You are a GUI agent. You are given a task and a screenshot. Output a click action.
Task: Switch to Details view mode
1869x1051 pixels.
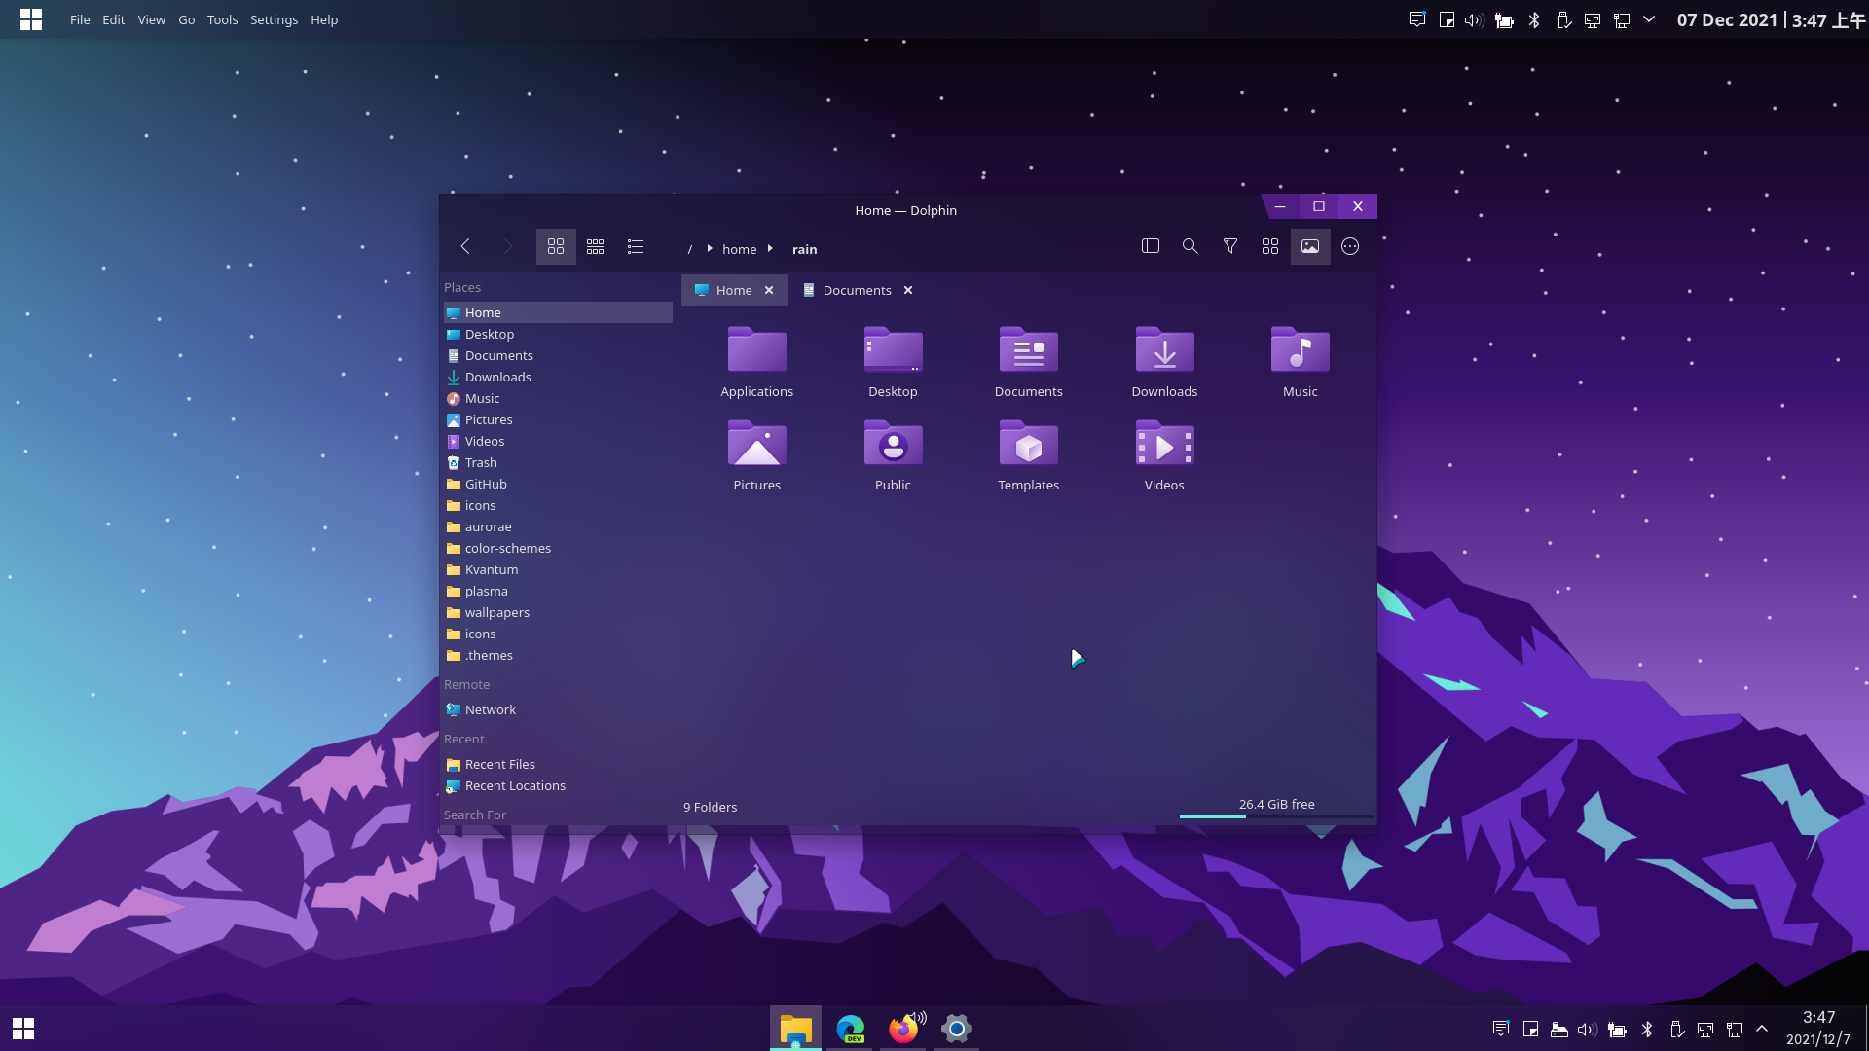[x=636, y=247]
